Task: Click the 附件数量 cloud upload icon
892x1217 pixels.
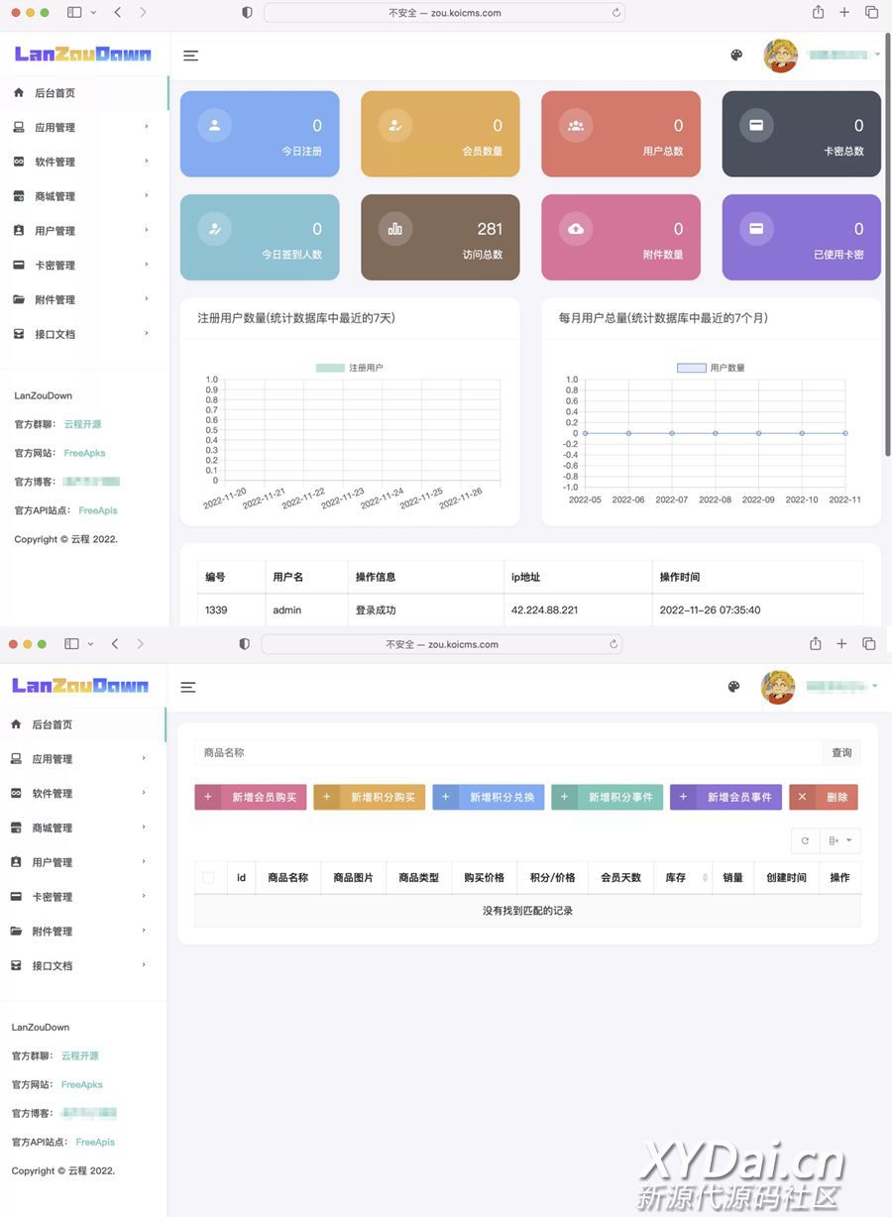Action: pyautogui.click(x=576, y=229)
